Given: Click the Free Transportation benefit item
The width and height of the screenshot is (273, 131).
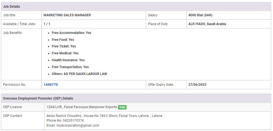Looking at the screenshot, I should (70, 67).
